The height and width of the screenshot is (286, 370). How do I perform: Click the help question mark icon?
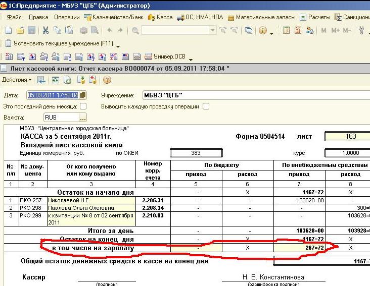(x=107, y=80)
